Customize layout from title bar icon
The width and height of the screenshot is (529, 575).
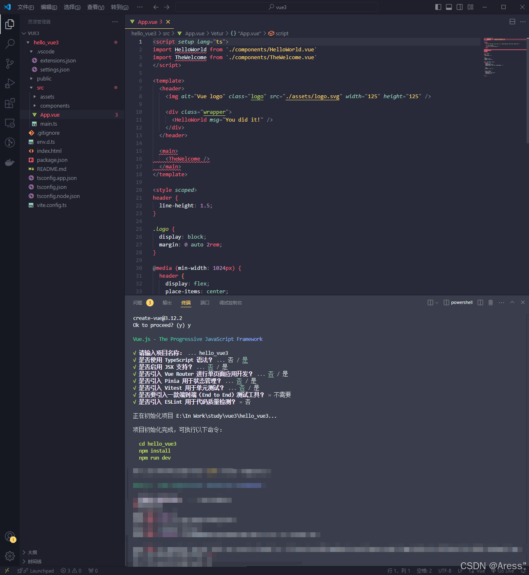tap(471, 7)
